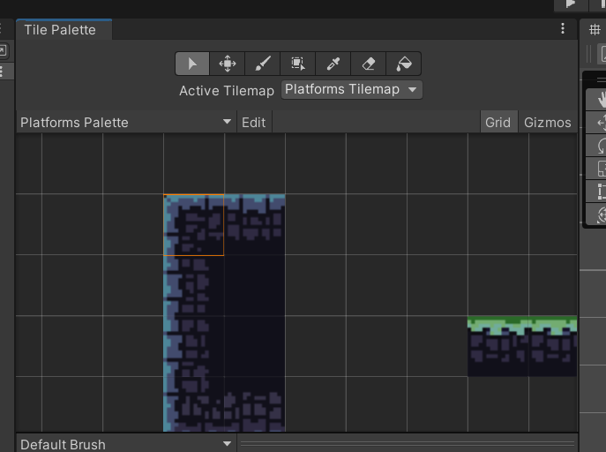Image resolution: width=606 pixels, height=452 pixels.
Task: Click the scene grid snapping icon
Action: (595, 30)
